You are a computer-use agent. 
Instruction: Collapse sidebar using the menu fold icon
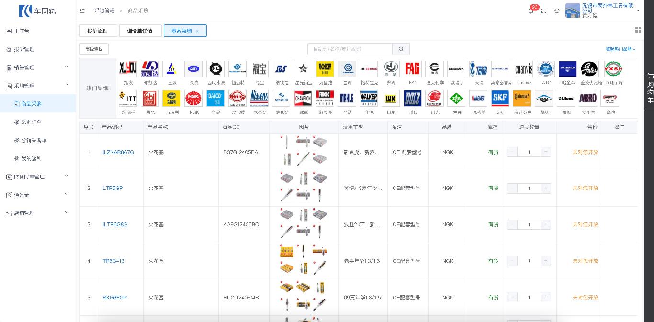coord(82,11)
